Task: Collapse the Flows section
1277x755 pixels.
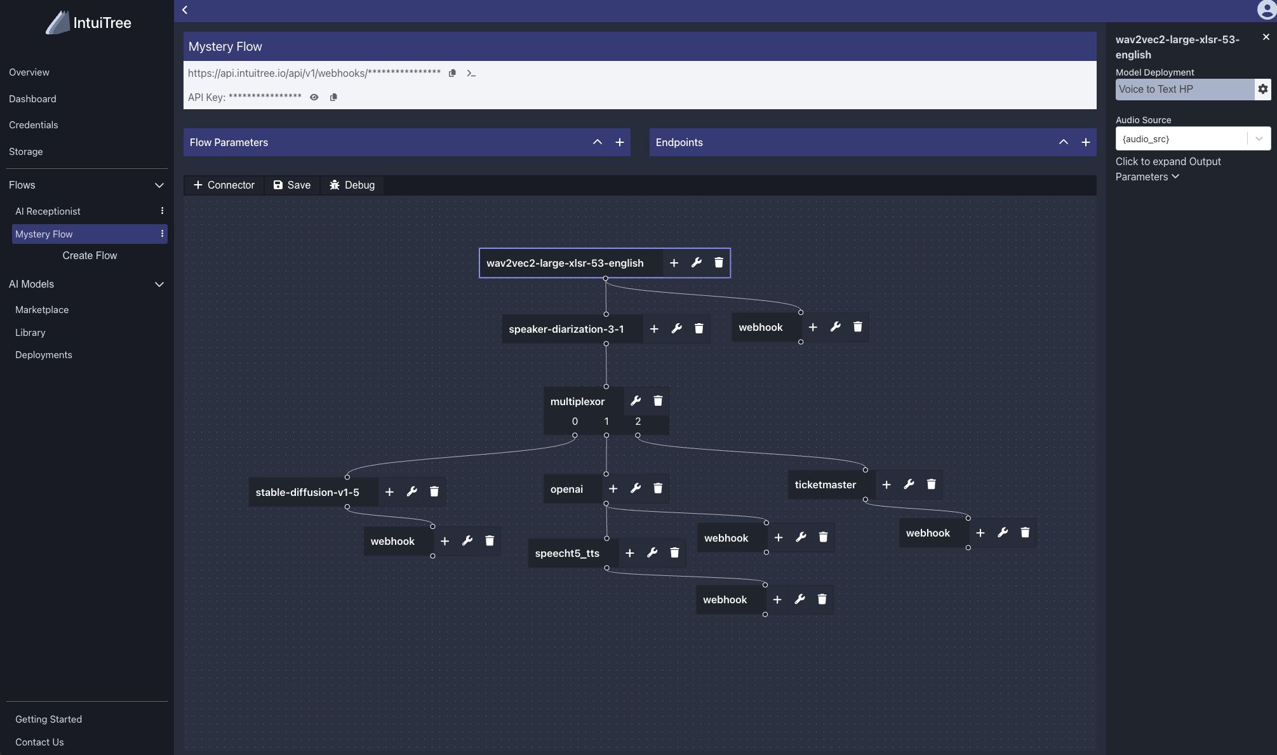Action: coord(159,185)
